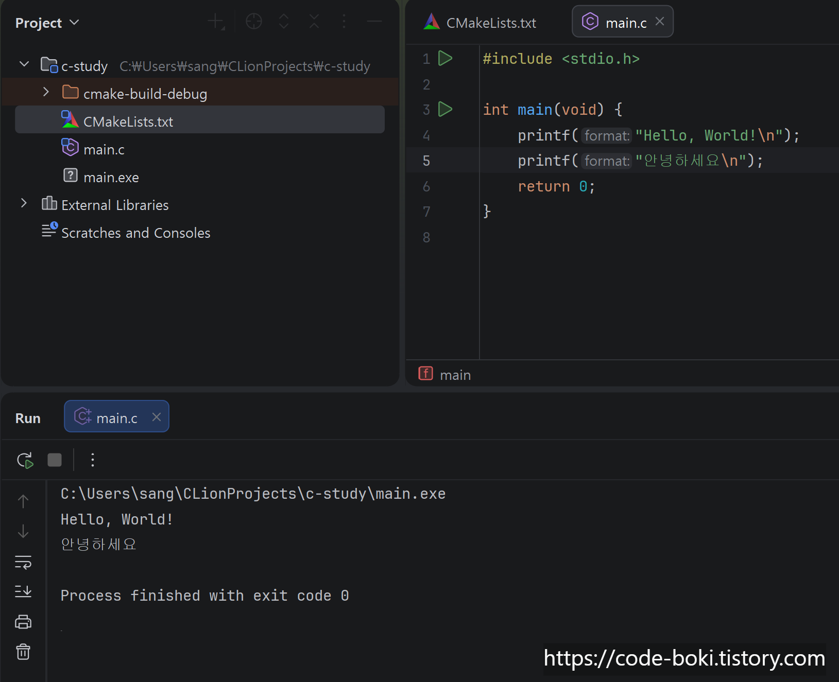
Task: Click run gutter icon on line 1
Action: pyautogui.click(x=445, y=58)
